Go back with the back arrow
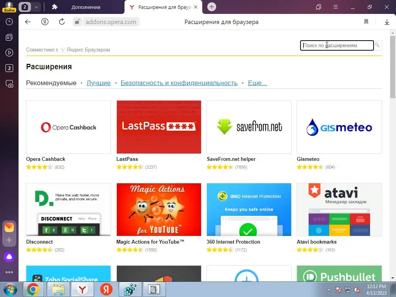 point(28,22)
